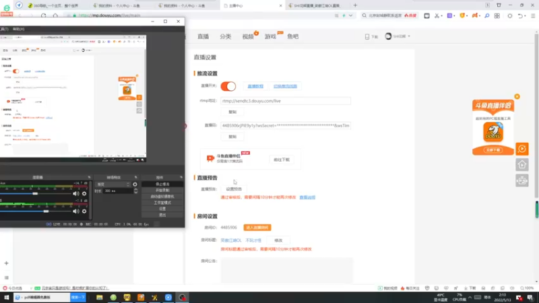
Task: Expand the scissors tool dropdown arrow
Action: pyautogui.click(x=441, y=15)
